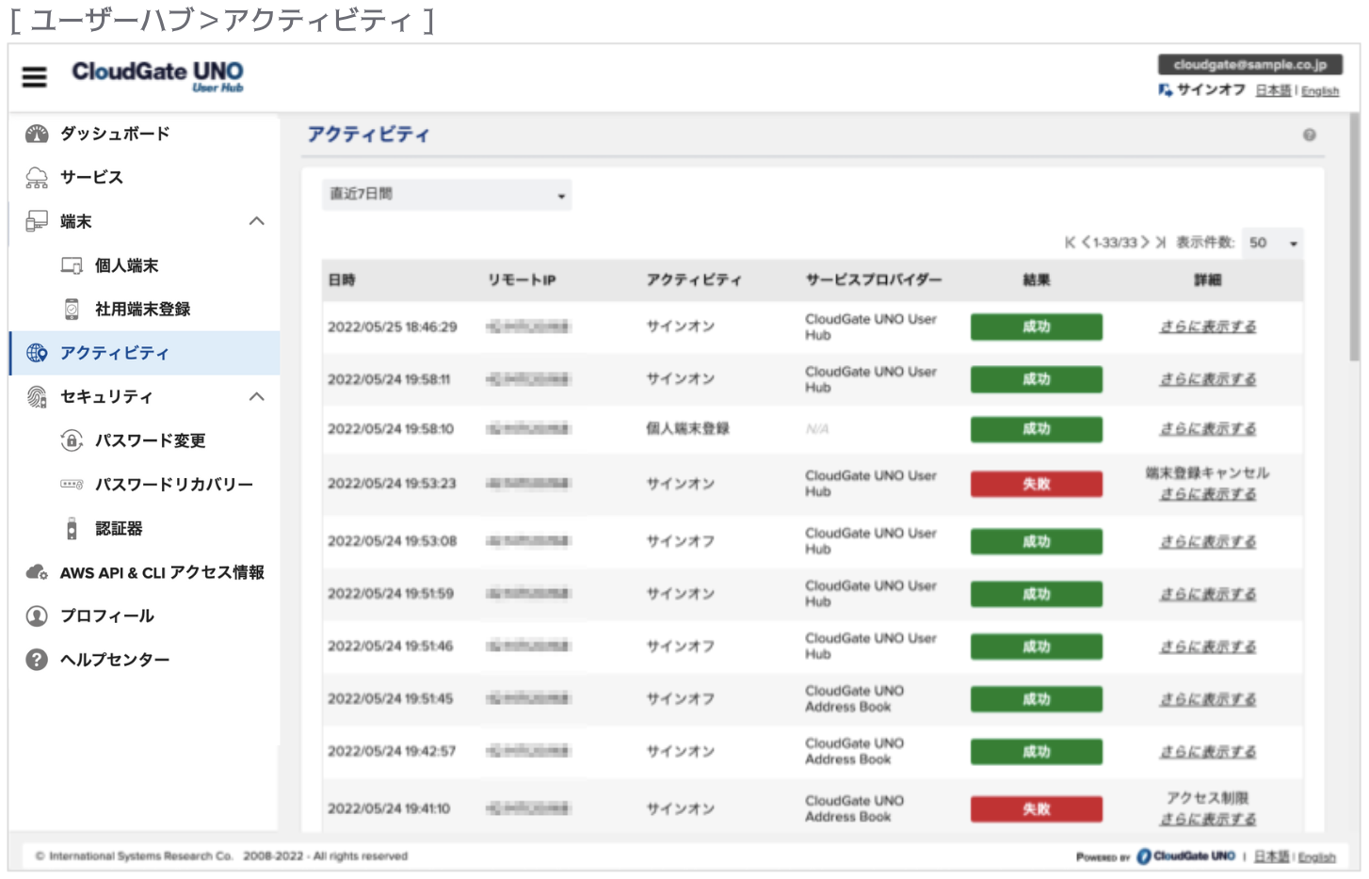
Task: Collapse the 端末 section chevron
Action: [x=256, y=221]
